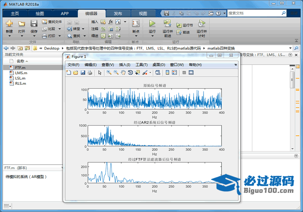Click the 查找 (Find) magnifier button

click(74, 36)
